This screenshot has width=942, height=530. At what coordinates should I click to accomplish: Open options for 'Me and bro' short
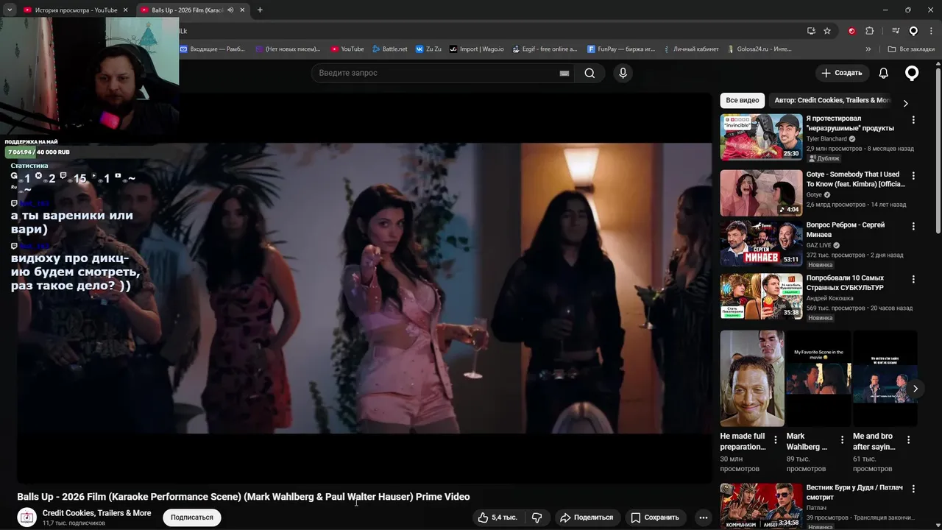(x=908, y=439)
